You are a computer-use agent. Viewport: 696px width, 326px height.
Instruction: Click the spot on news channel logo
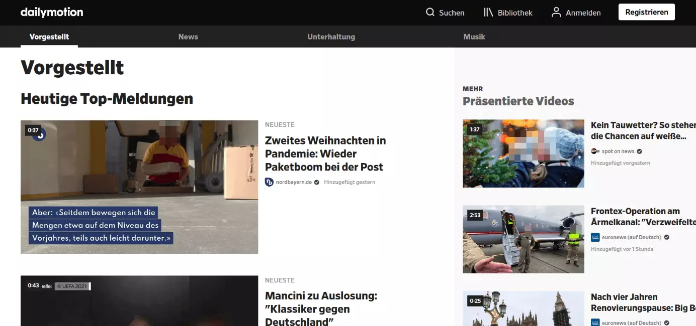[595, 151]
